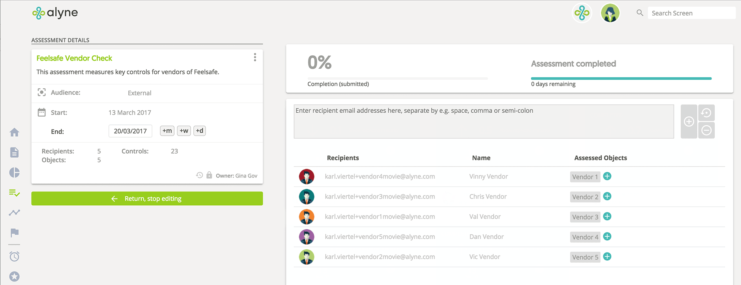Click Chris Vendor's avatar

[307, 197]
